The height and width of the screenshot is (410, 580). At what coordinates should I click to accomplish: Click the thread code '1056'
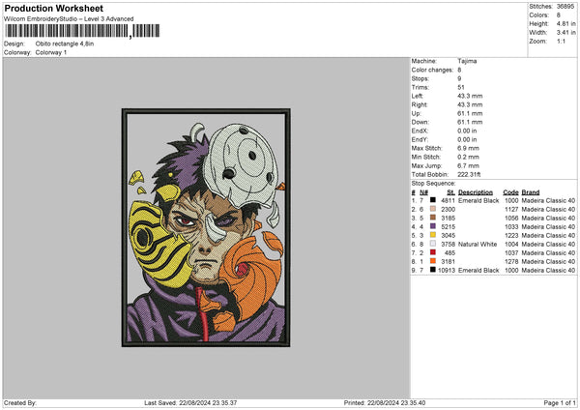[511, 218]
